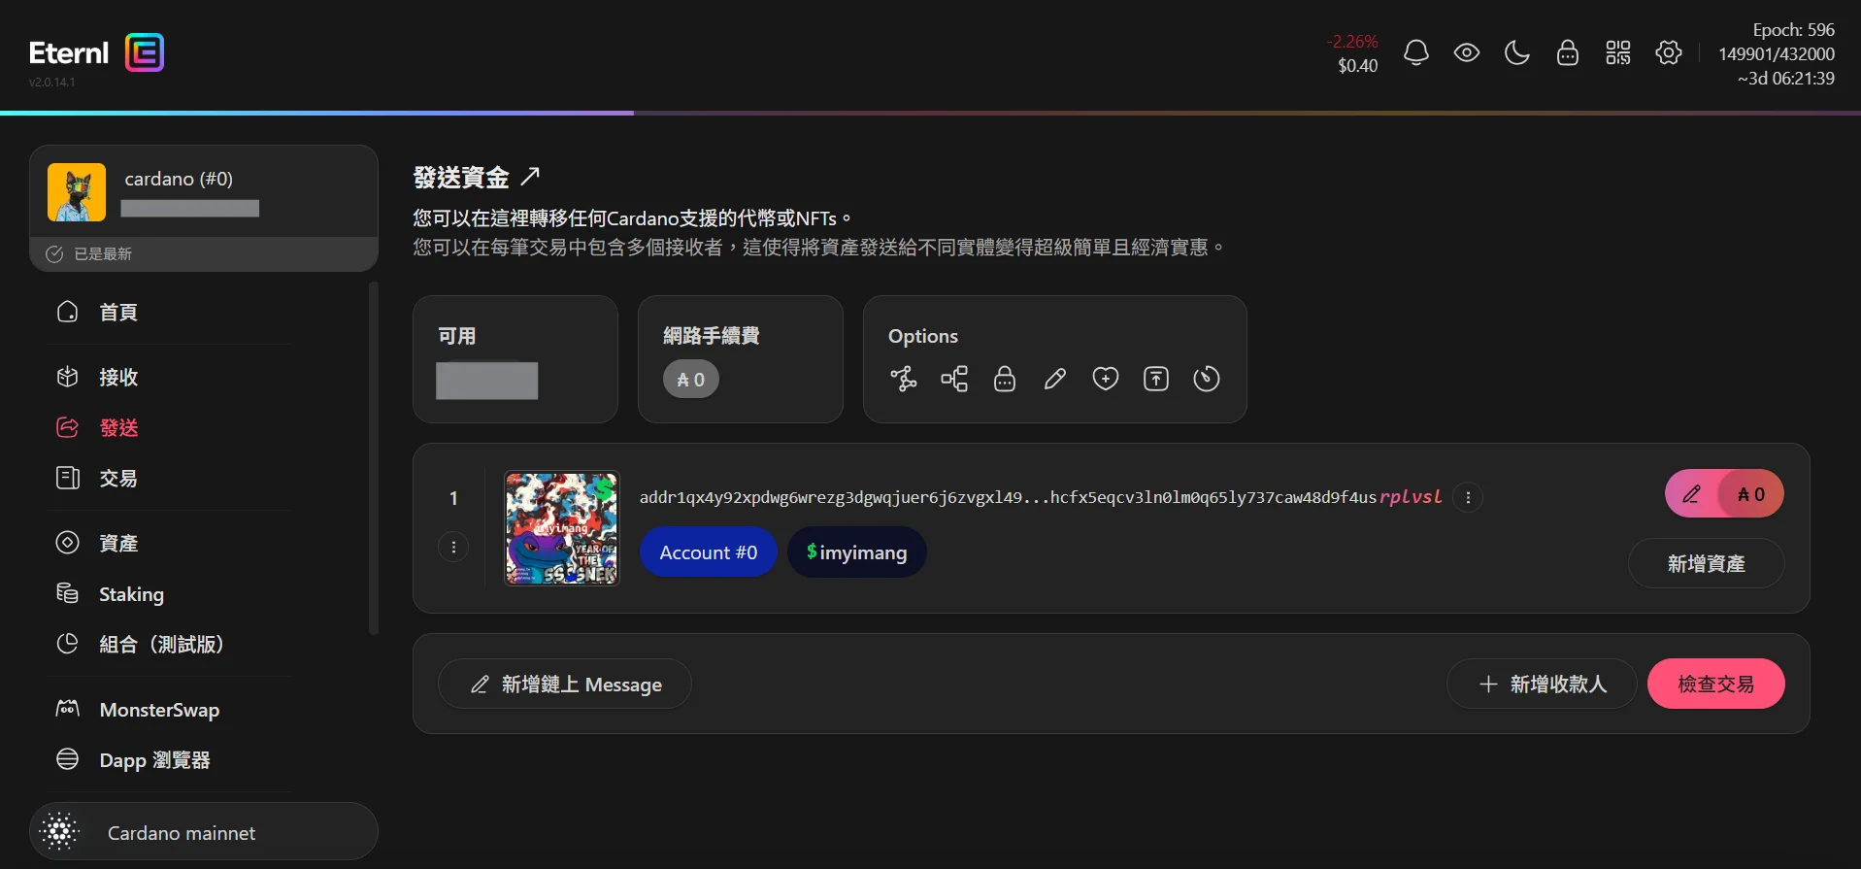Click the Cardano network logo icon

tap(60, 832)
